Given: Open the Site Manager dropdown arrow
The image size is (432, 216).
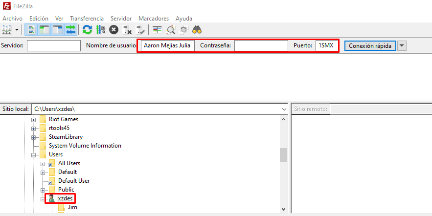Looking at the screenshot, I should [17, 30].
